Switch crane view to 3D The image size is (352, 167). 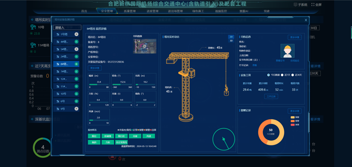(231, 40)
